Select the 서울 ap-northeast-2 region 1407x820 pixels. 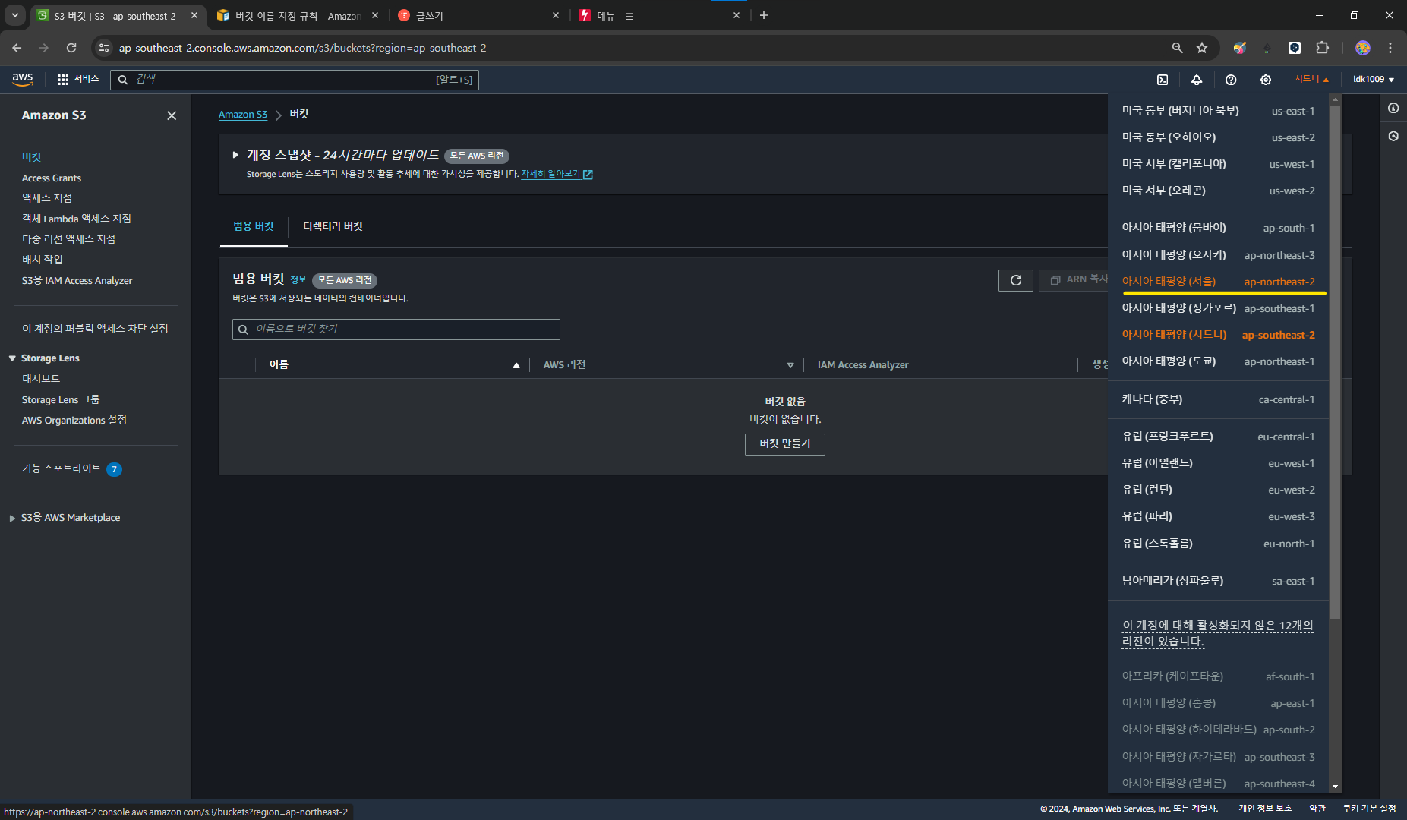click(x=1218, y=282)
